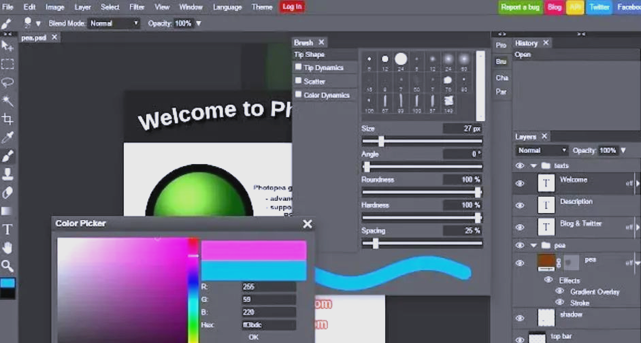Select the Lasso tool
This screenshot has width=641, height=343.
pos(7,82)
